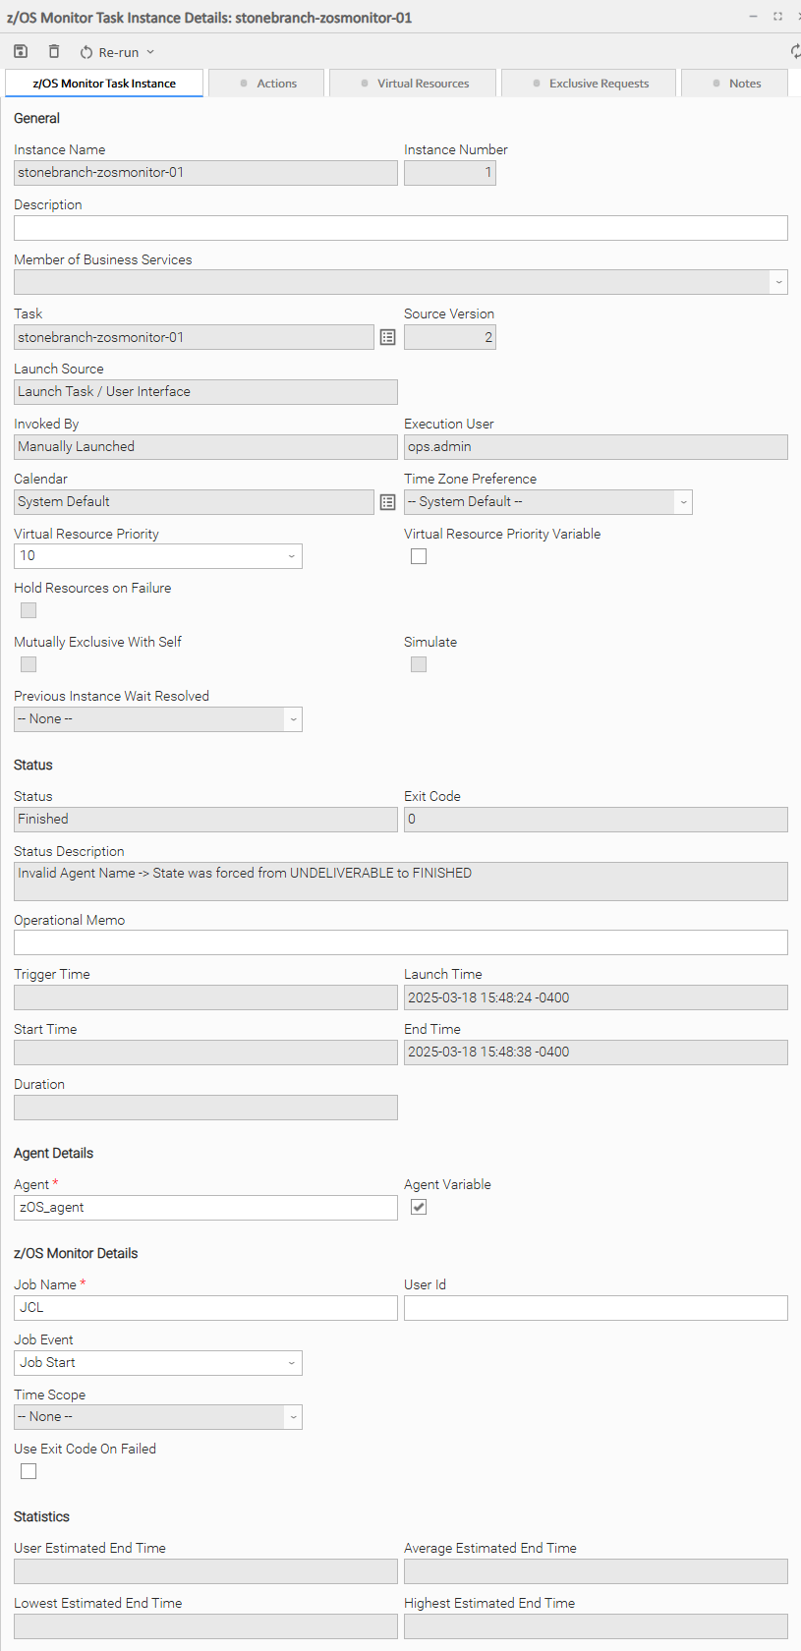Click the Job Name input field
This screenshot has width=801, height=1651.
(x=205, y=1307)
